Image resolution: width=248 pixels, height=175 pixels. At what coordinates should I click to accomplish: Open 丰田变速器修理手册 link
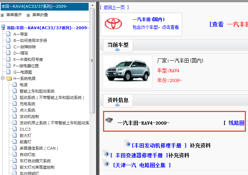tap(139, 155)
